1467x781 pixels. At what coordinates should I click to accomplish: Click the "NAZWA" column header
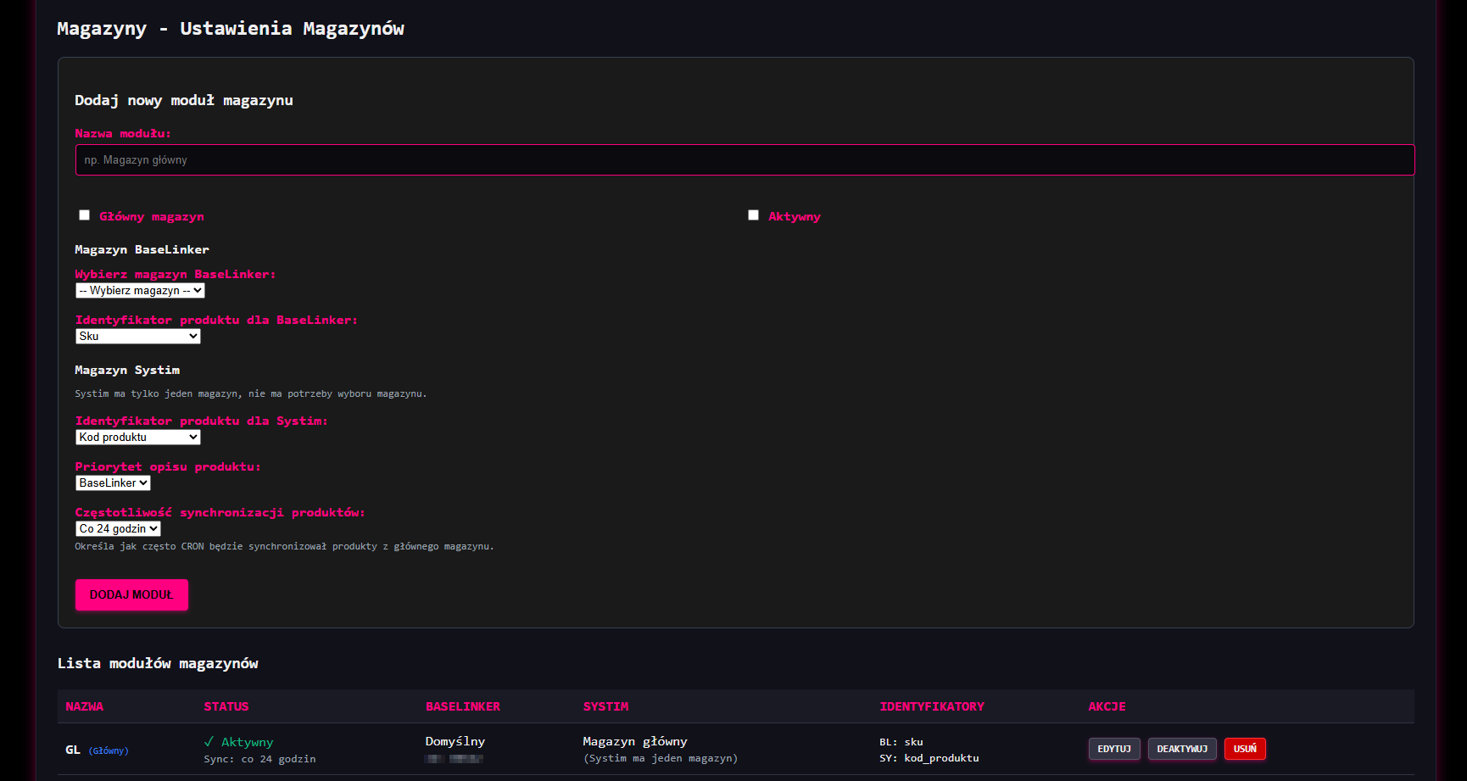coord(83,706)
